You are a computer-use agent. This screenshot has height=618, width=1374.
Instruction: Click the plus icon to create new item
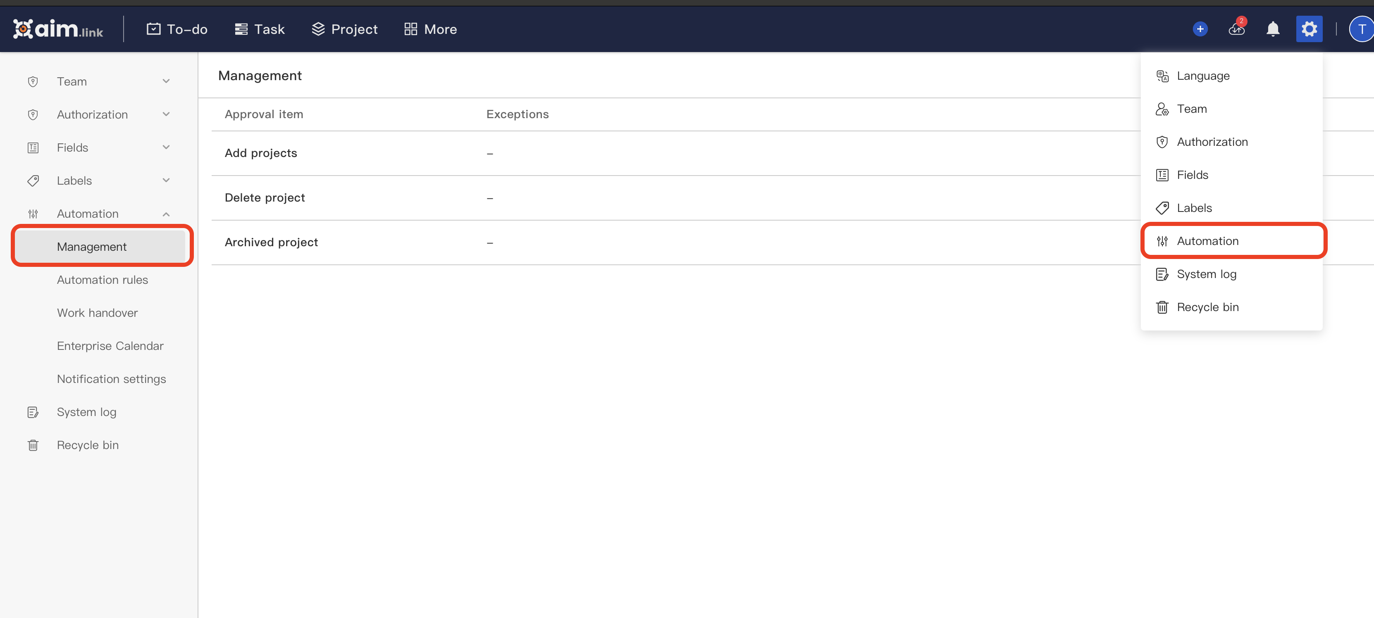point(1200,29)
